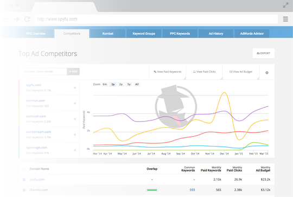Open the Kombat tab
Image resolution: width=293 pixels, height=197 pixels.
coord(108,34)
